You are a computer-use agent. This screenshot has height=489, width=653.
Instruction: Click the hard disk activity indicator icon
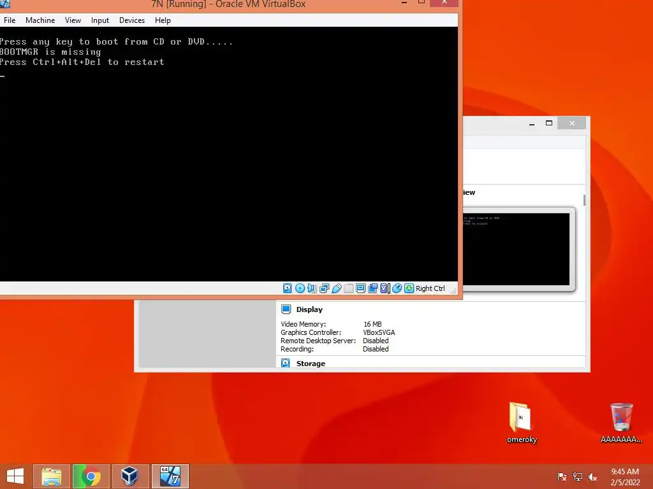point(288,288)
